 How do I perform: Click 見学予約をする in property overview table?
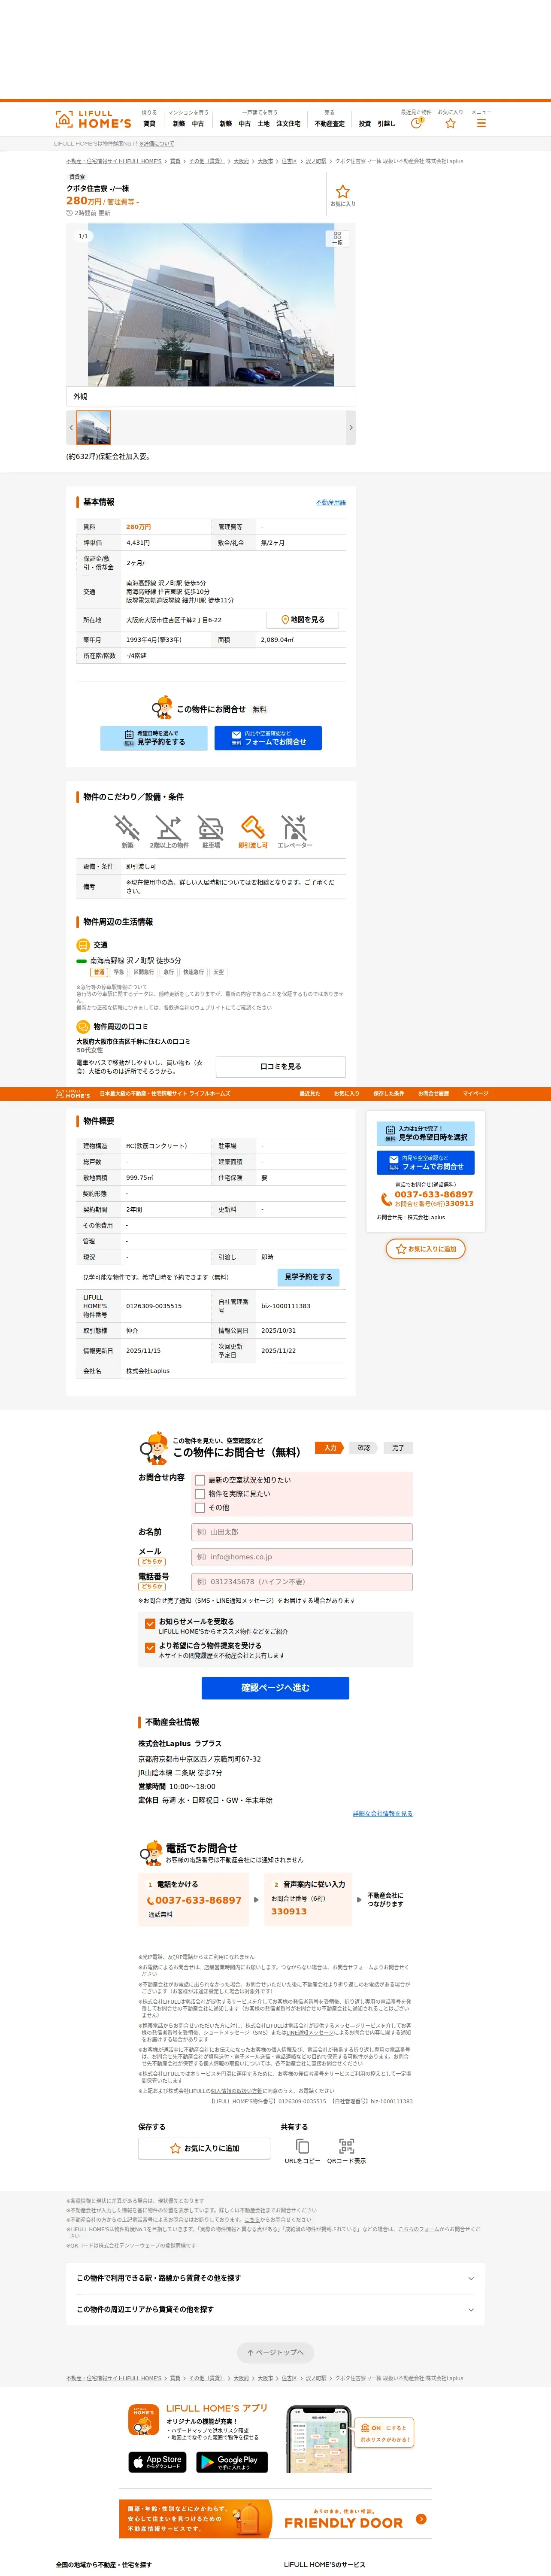308,1277
